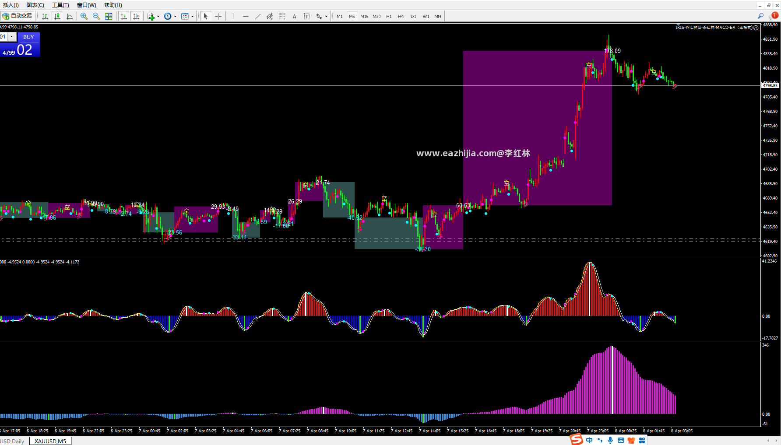Expand the indicators dropdown arrow
Viewport: 781px width, 445px height.
pos(158,16)
